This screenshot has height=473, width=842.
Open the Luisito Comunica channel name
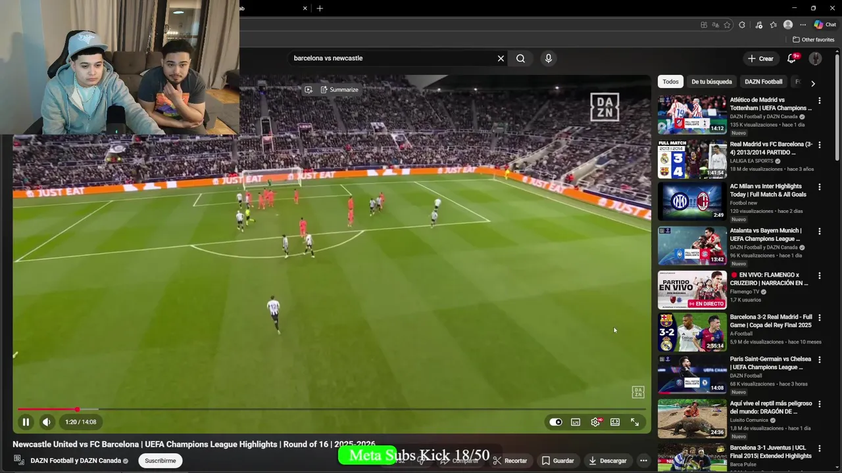tap(749, 420)
